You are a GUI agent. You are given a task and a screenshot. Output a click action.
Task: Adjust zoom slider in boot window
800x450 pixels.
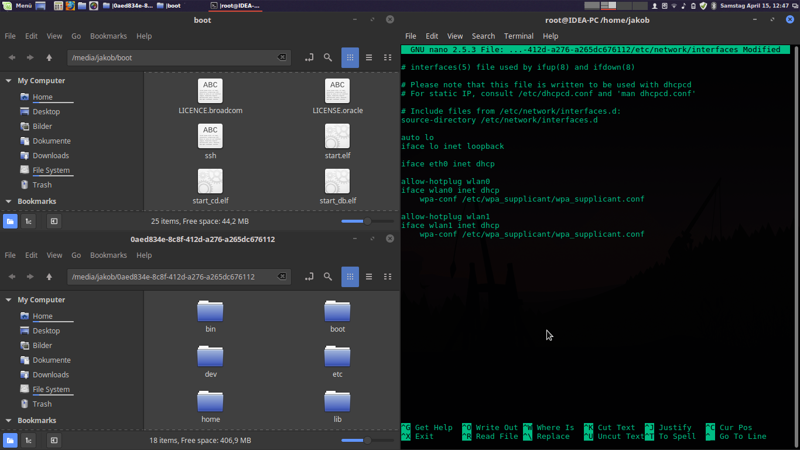coord(367,221)
